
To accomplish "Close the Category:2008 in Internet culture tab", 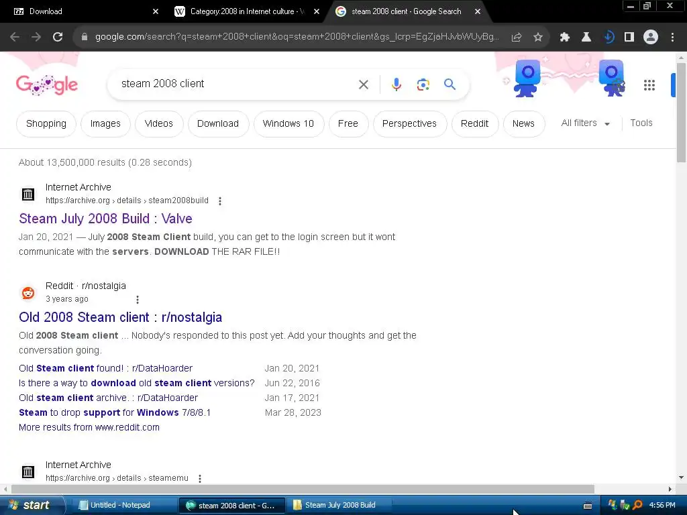I will tap(317, 11).
